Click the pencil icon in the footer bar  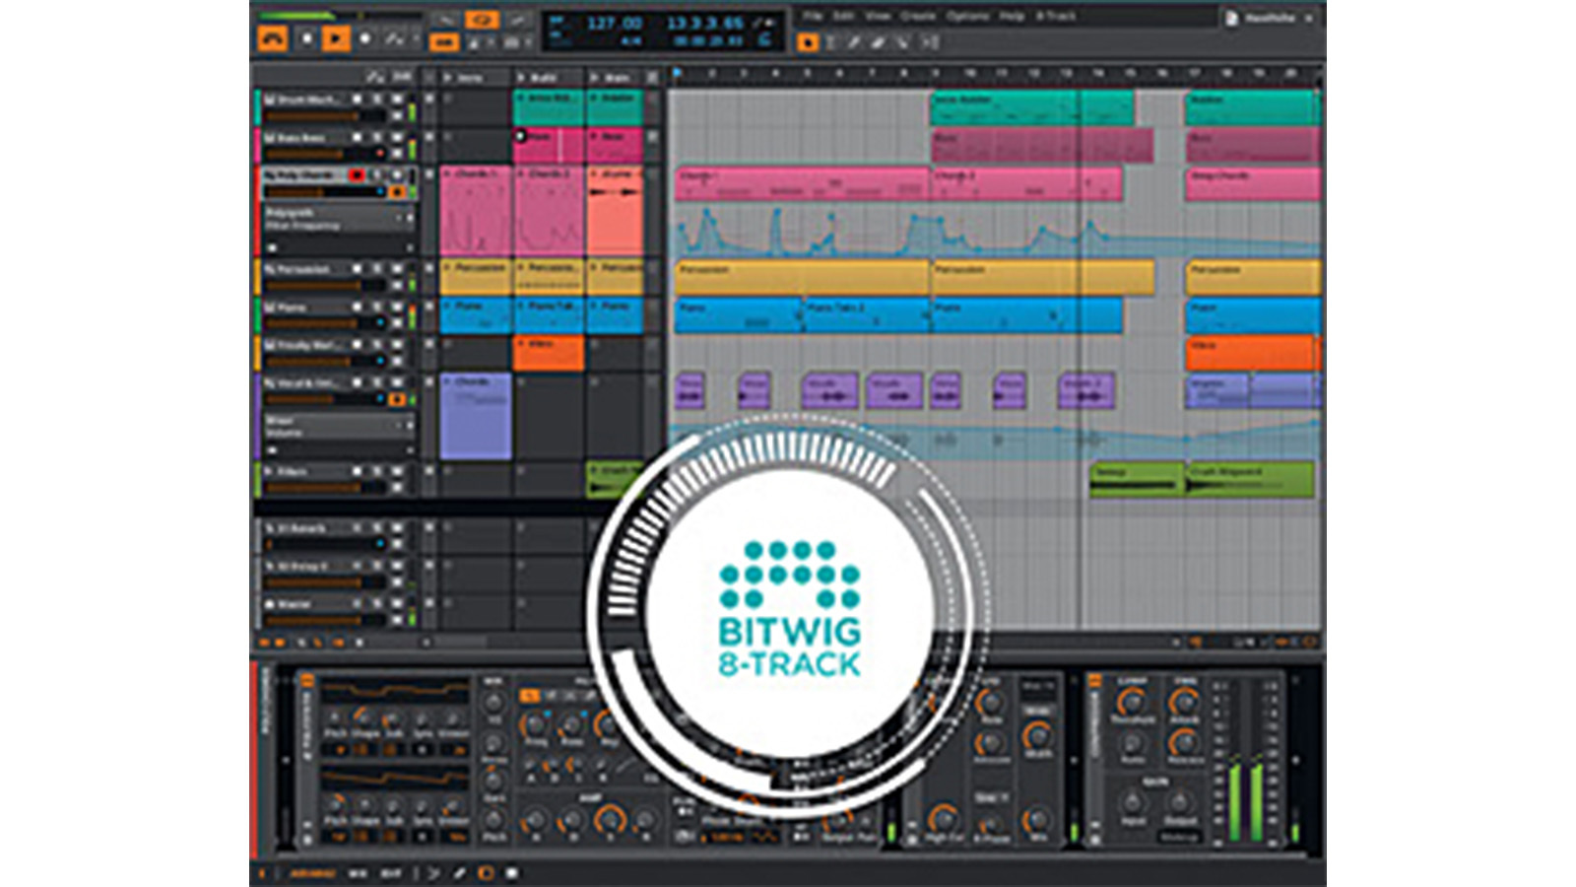point(459,873)
